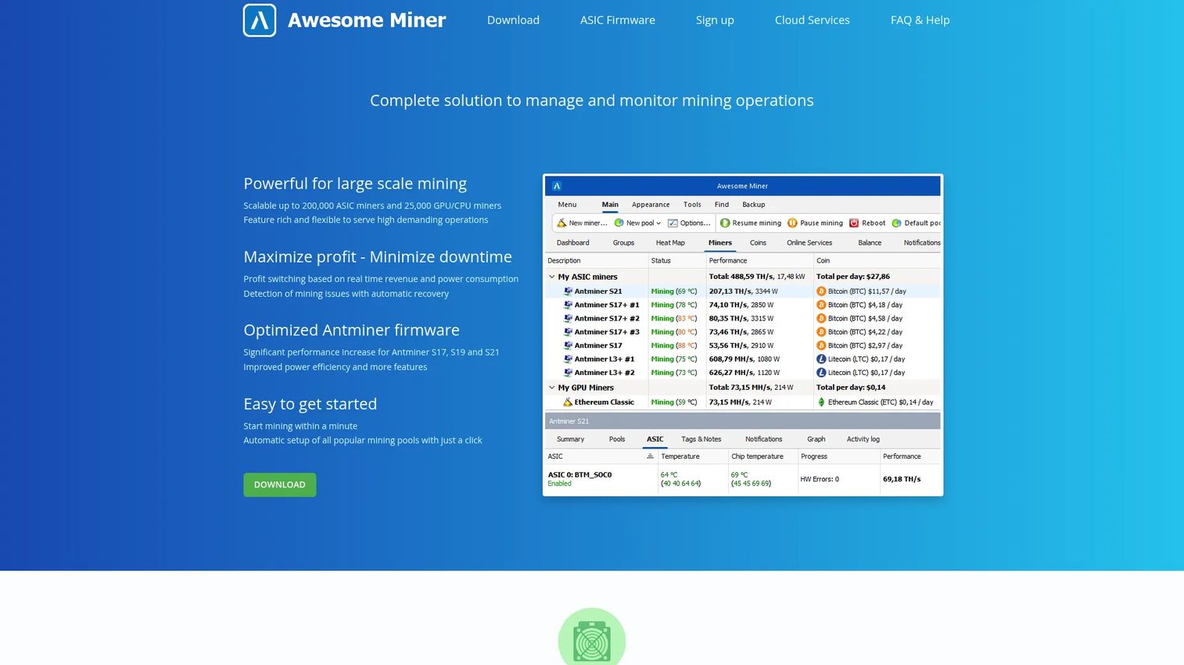The height and width of the screenshot is (665, 1184).
Task: Collapse the My ASIC miners group
Action: tap(552, 277)
